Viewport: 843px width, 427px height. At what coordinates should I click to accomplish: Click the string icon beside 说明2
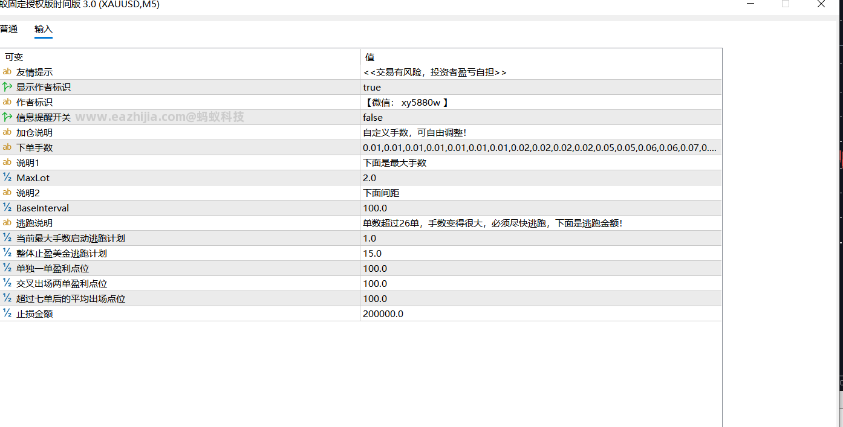(x=7, y=193)
